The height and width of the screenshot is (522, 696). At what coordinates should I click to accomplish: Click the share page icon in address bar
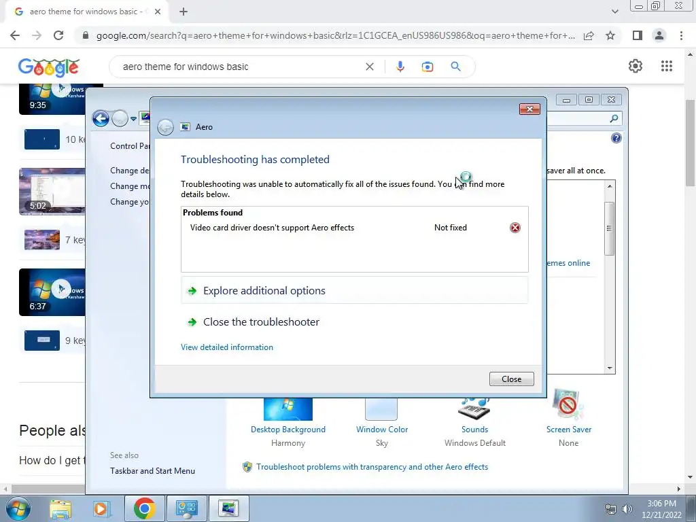[x=589, y=35]
